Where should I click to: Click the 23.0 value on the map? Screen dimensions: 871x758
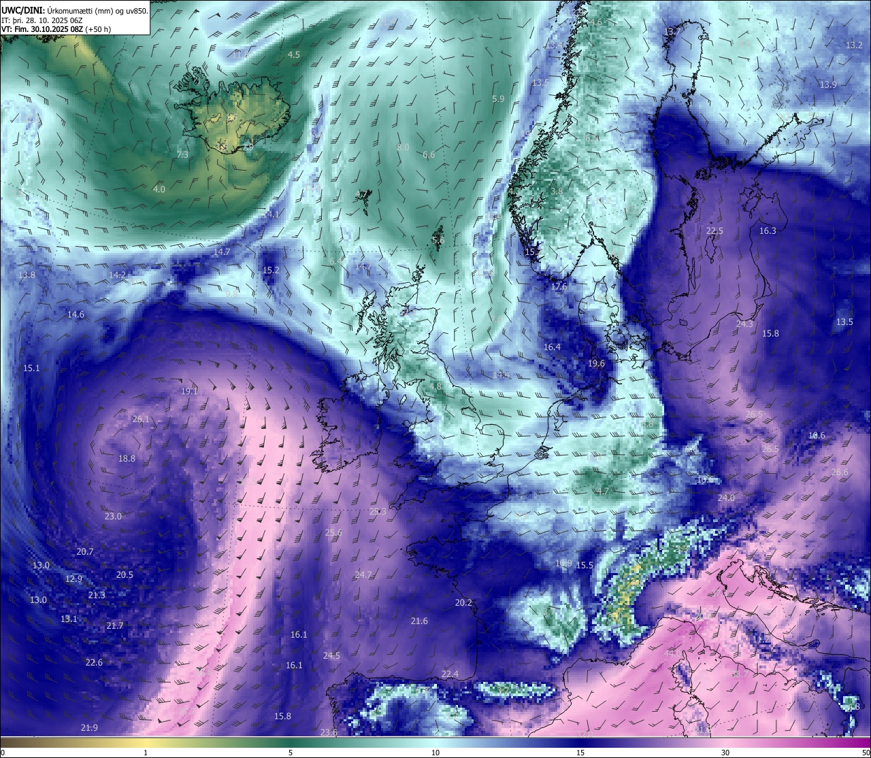113,517
